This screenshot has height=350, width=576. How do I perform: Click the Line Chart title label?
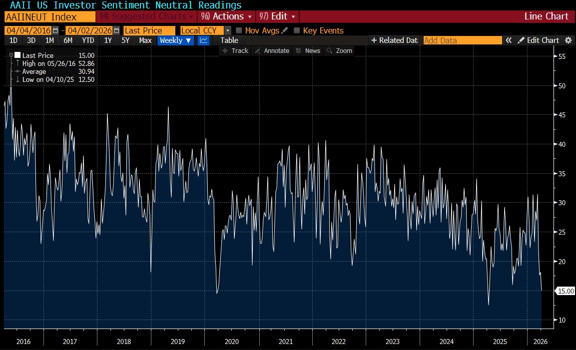point(546,16)
